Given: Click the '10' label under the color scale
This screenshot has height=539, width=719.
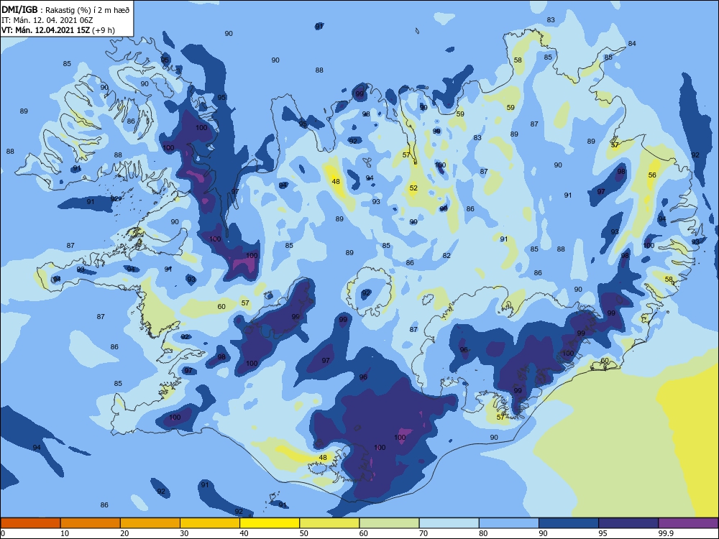Looking at the screenshot, I should click(65, 533).
